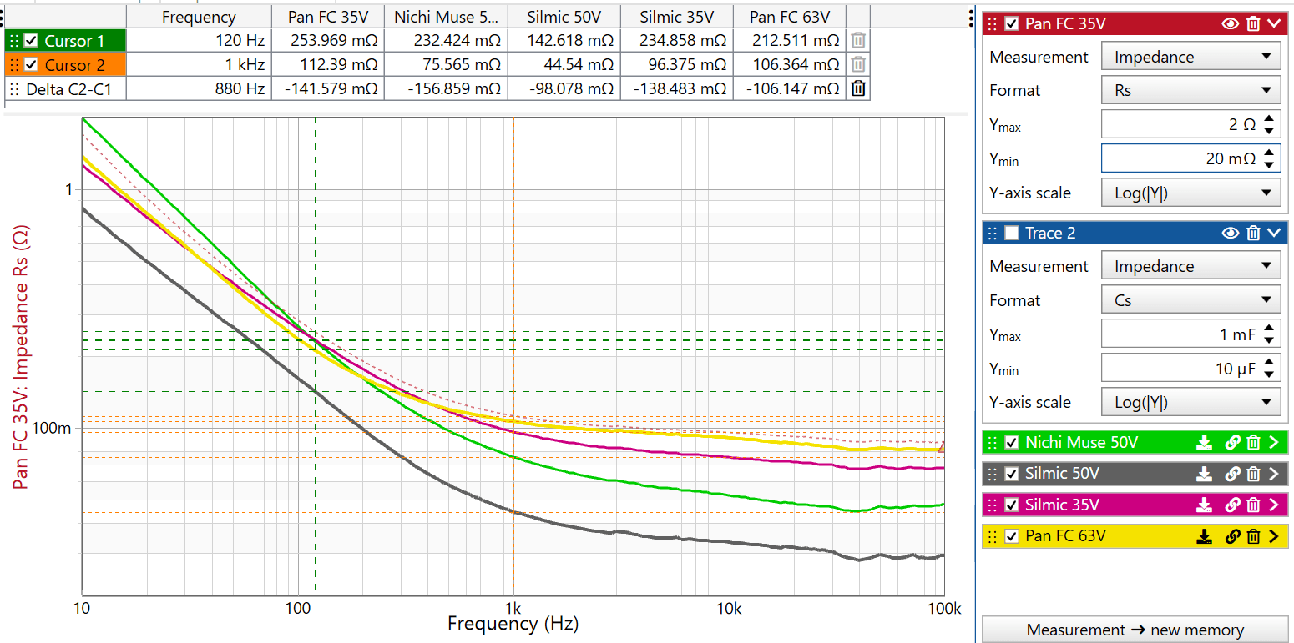
Task: Delete Trace 2 with its trash icon
Action: [x=1252, y=233]
